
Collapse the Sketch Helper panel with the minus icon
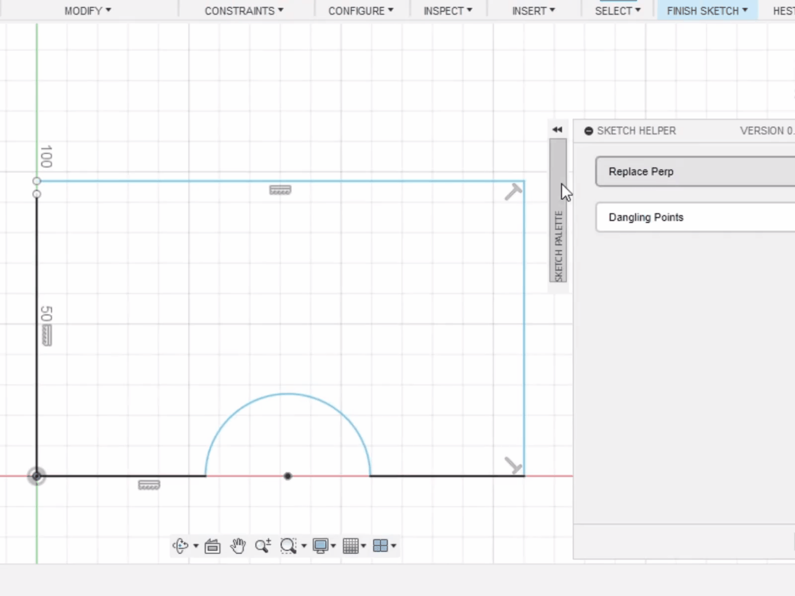(x=589, y=131)
